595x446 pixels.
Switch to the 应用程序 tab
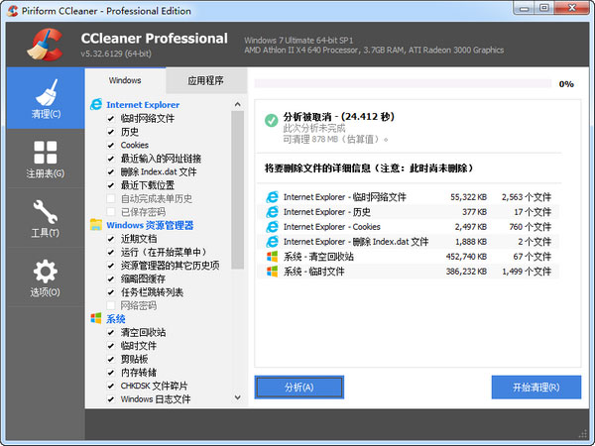click(x=205, y=80)
